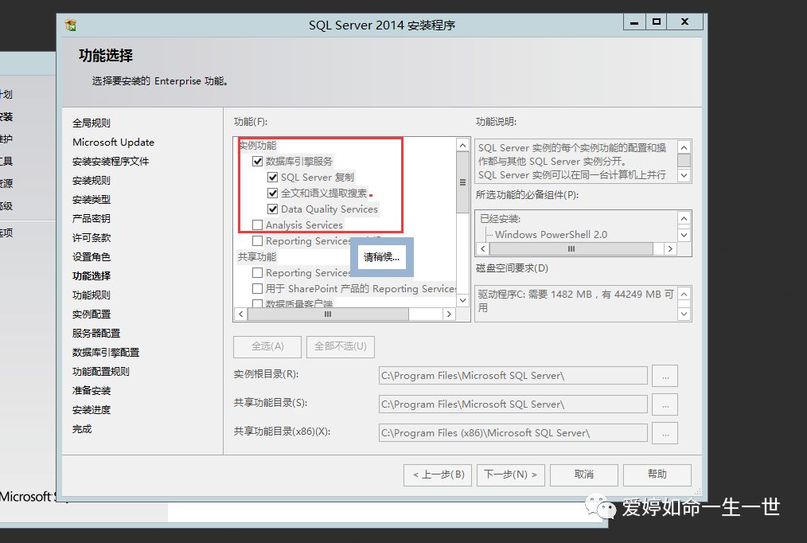Click the 取消 button
Viewport: 807px width, 543px height.
[583, 475]
